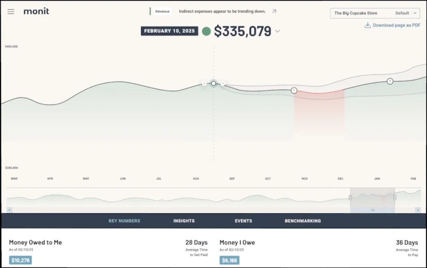Click the FEB month label
This screenshot has height=268, width=427.
413,179
